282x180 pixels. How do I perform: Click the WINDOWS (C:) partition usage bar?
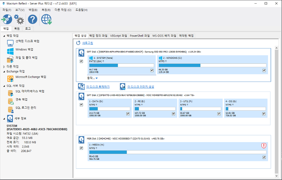212,65
